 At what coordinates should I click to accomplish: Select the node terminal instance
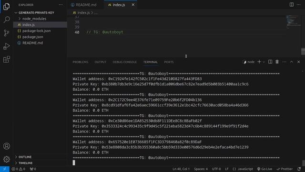(249, 62)
